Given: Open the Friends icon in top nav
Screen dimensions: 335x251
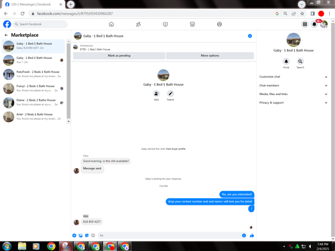Looking at the screenshot, I should 138,24.
